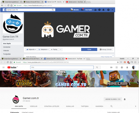Open the HAKKINDA channel tab
Viewport: 139px width, 113px height.
pos(99,106)
